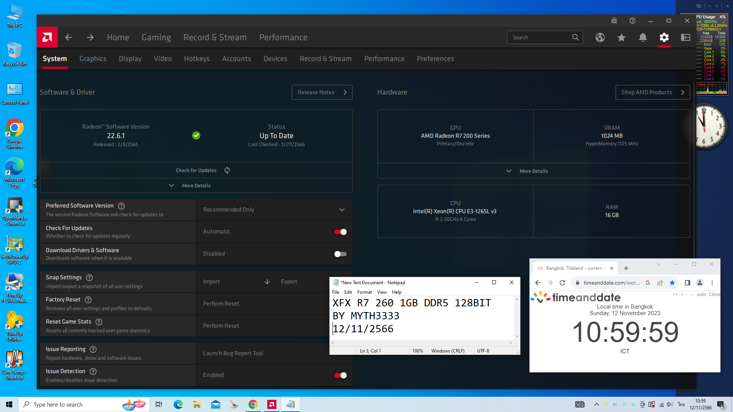The width and height of the screenshot is (733, 412).
Task: Open Core Temp desktop shortcut
Action: tap(15, 365)
